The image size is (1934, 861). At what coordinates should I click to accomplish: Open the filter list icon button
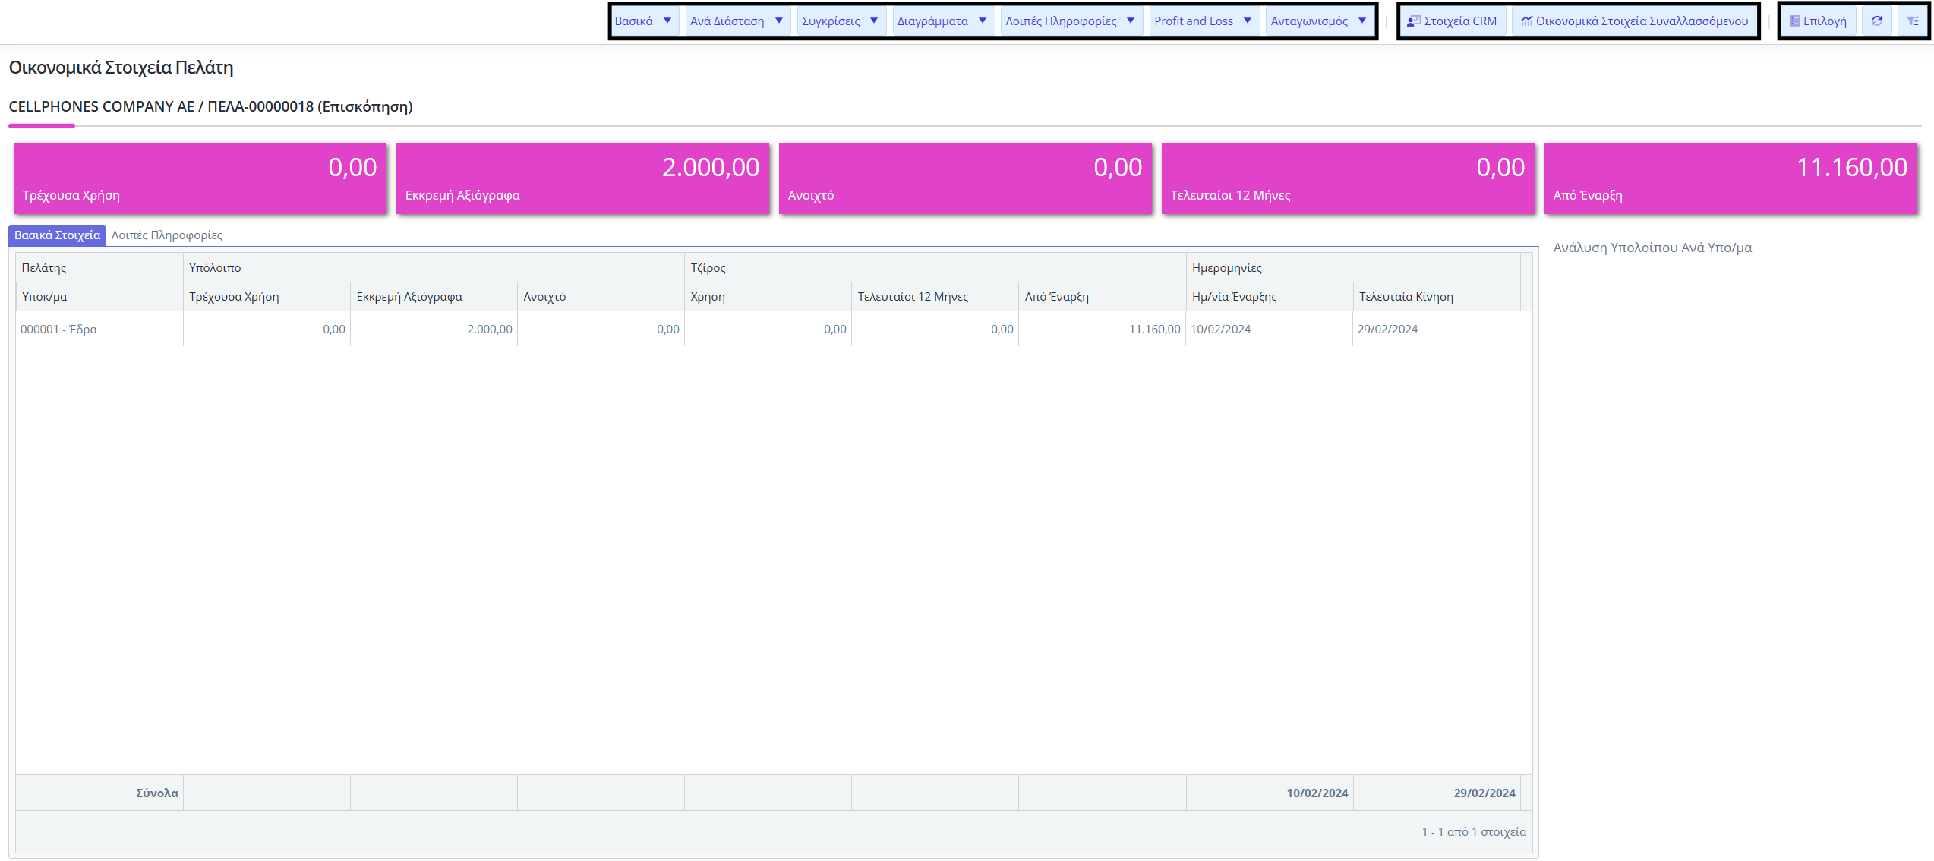[1913, 21]
